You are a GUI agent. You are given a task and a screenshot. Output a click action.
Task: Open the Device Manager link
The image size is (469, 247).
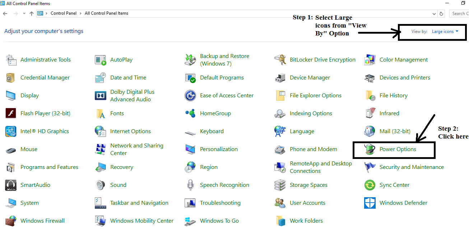(x=310, y=78)
